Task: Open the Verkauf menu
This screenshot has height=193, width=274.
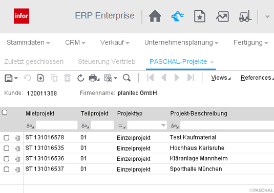Action: click(x=115, y=42)
